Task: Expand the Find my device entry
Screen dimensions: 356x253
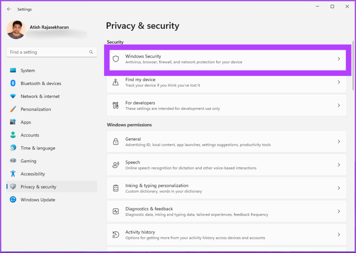Action: point(339,82)
